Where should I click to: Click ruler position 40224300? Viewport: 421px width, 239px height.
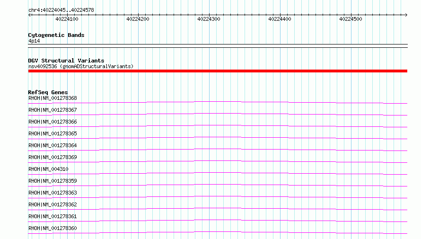coord(209,19)
